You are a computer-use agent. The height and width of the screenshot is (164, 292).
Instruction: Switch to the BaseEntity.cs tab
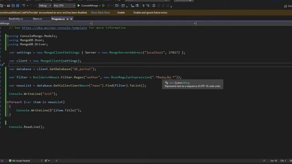16,19
